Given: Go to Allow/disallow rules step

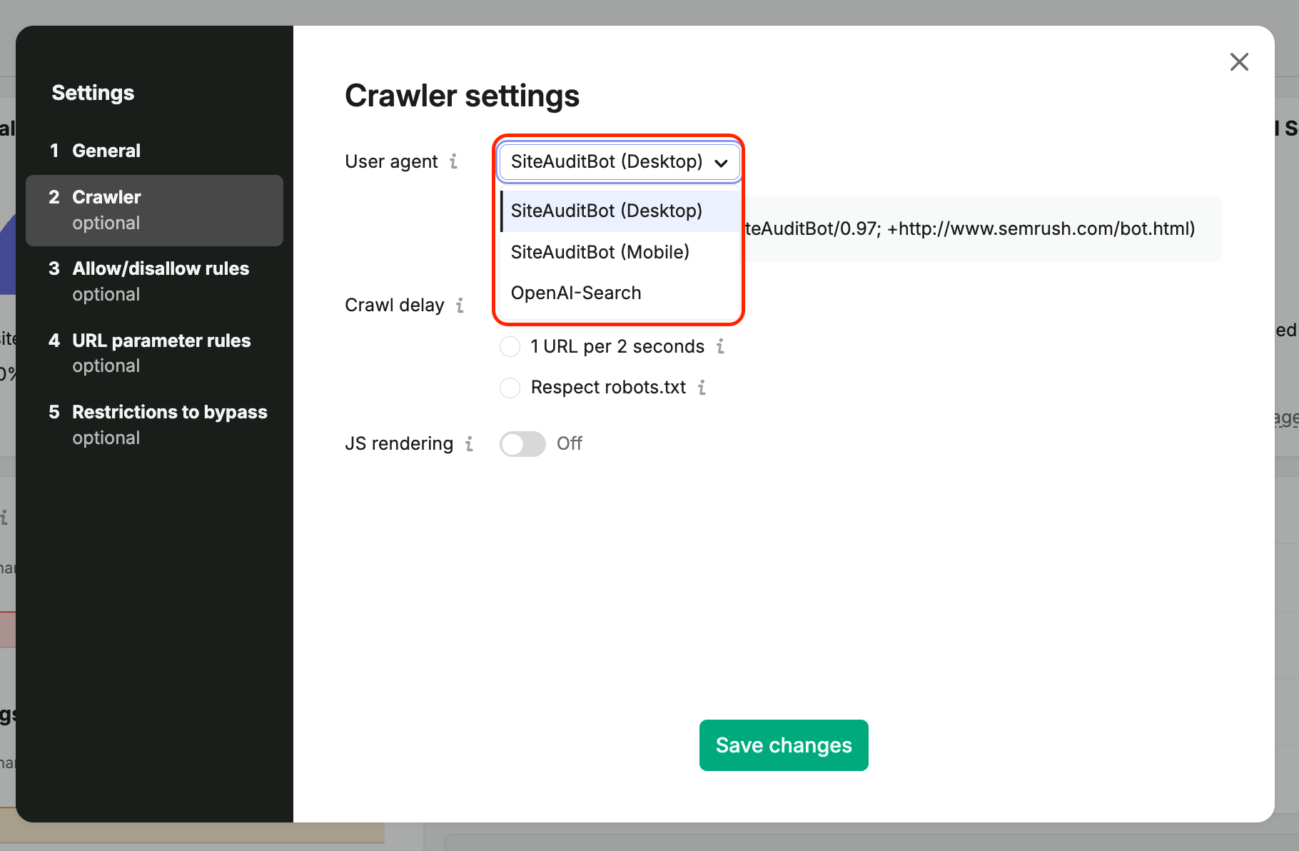Looking at the screenshot, I should pos(154,281).
